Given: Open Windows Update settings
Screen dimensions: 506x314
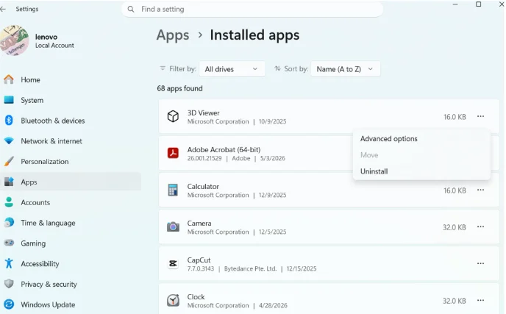Looking at the screenshot, I should 71,304.
